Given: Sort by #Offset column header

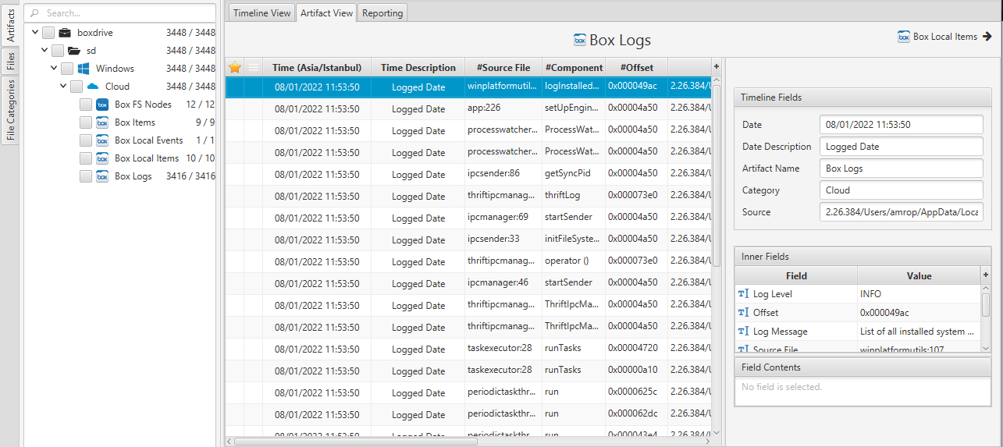Looking at the screenshot, I should [636, 67].
